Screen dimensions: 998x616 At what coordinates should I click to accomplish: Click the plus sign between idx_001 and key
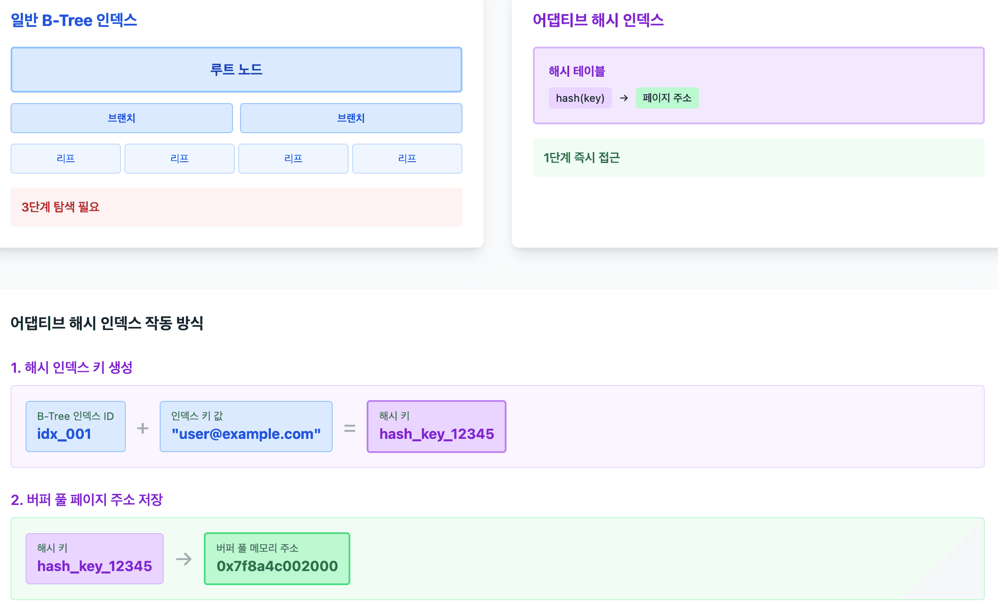pyautogui.click(x=143, y=428)
